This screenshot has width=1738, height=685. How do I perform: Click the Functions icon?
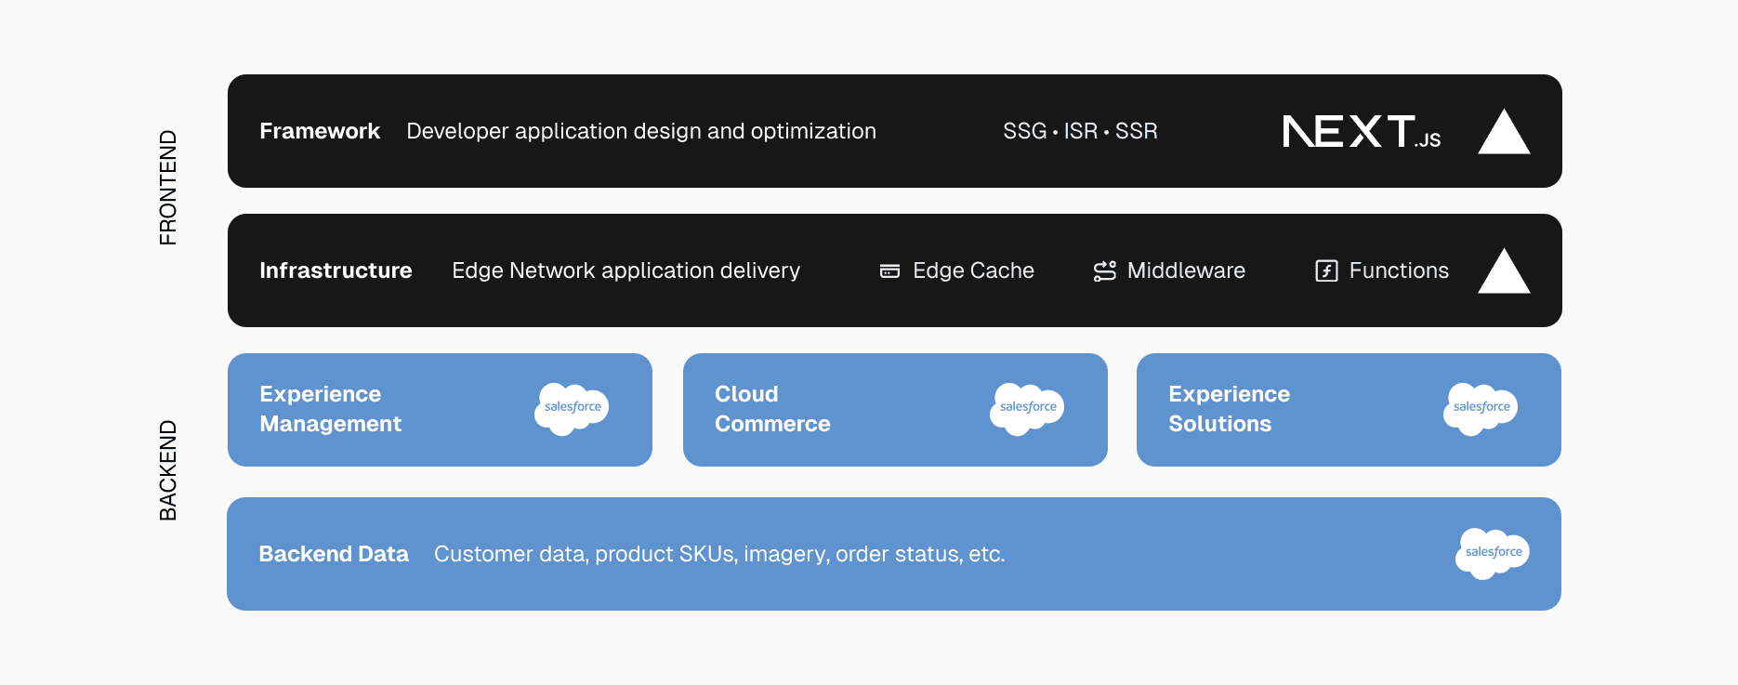pyautogui.click(x=1326, y=271)
